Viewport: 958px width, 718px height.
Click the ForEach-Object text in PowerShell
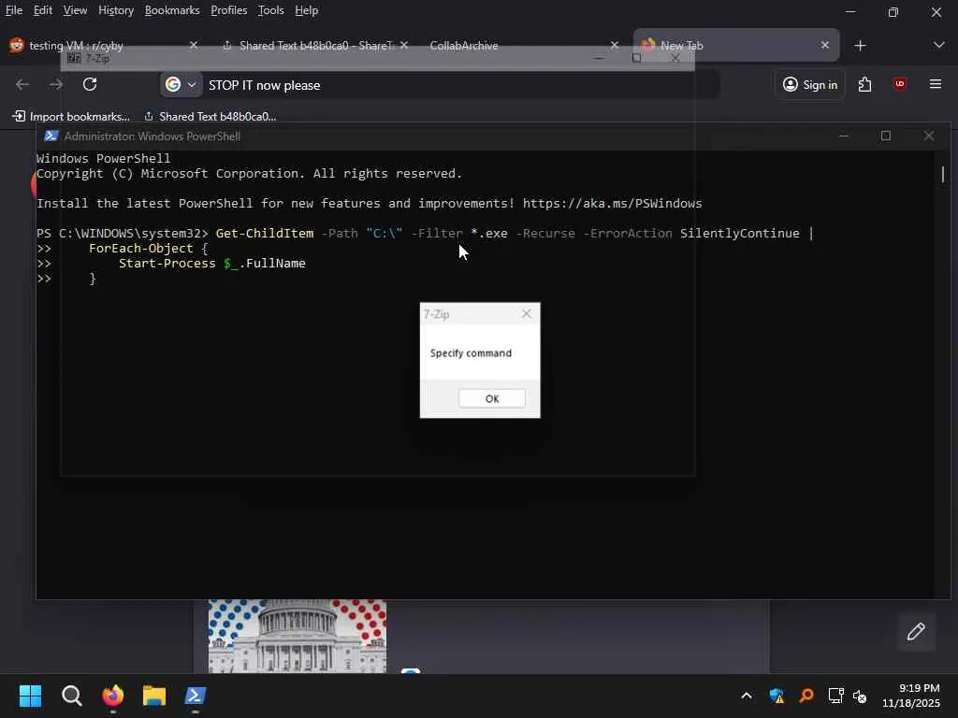point(140,249)
